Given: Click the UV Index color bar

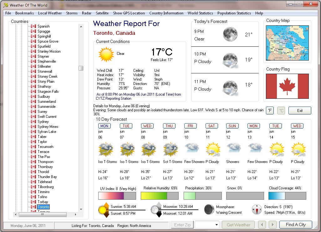Looking at the screenshot, I should [x=117, y=196].
